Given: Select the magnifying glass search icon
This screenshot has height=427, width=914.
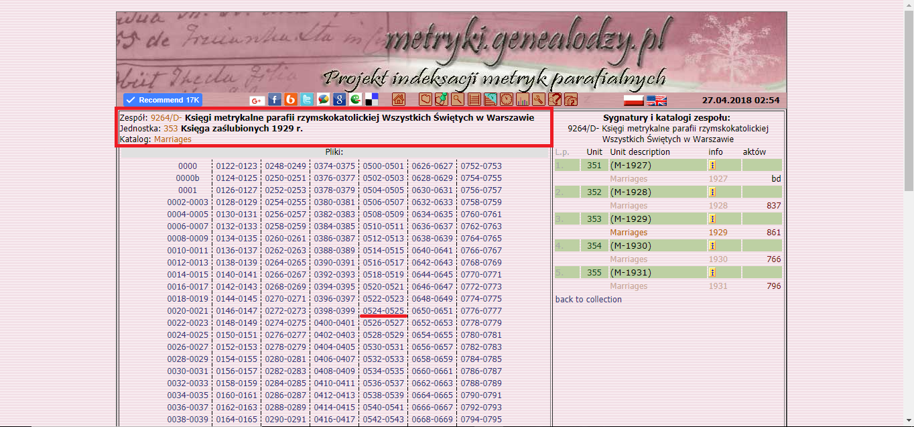Looking at the screenshot, I should point(457,99).
